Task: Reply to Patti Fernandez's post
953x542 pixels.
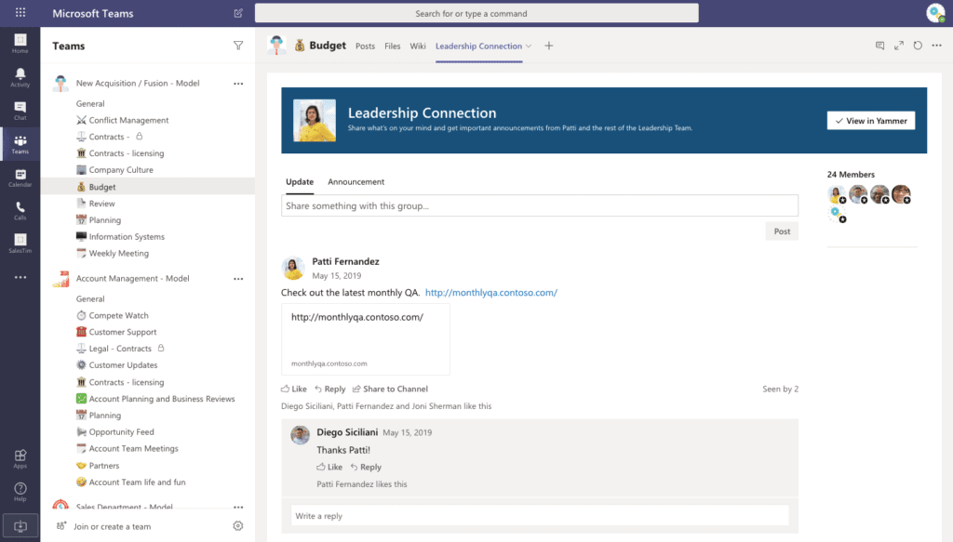Action: click(x=330, y=389)
